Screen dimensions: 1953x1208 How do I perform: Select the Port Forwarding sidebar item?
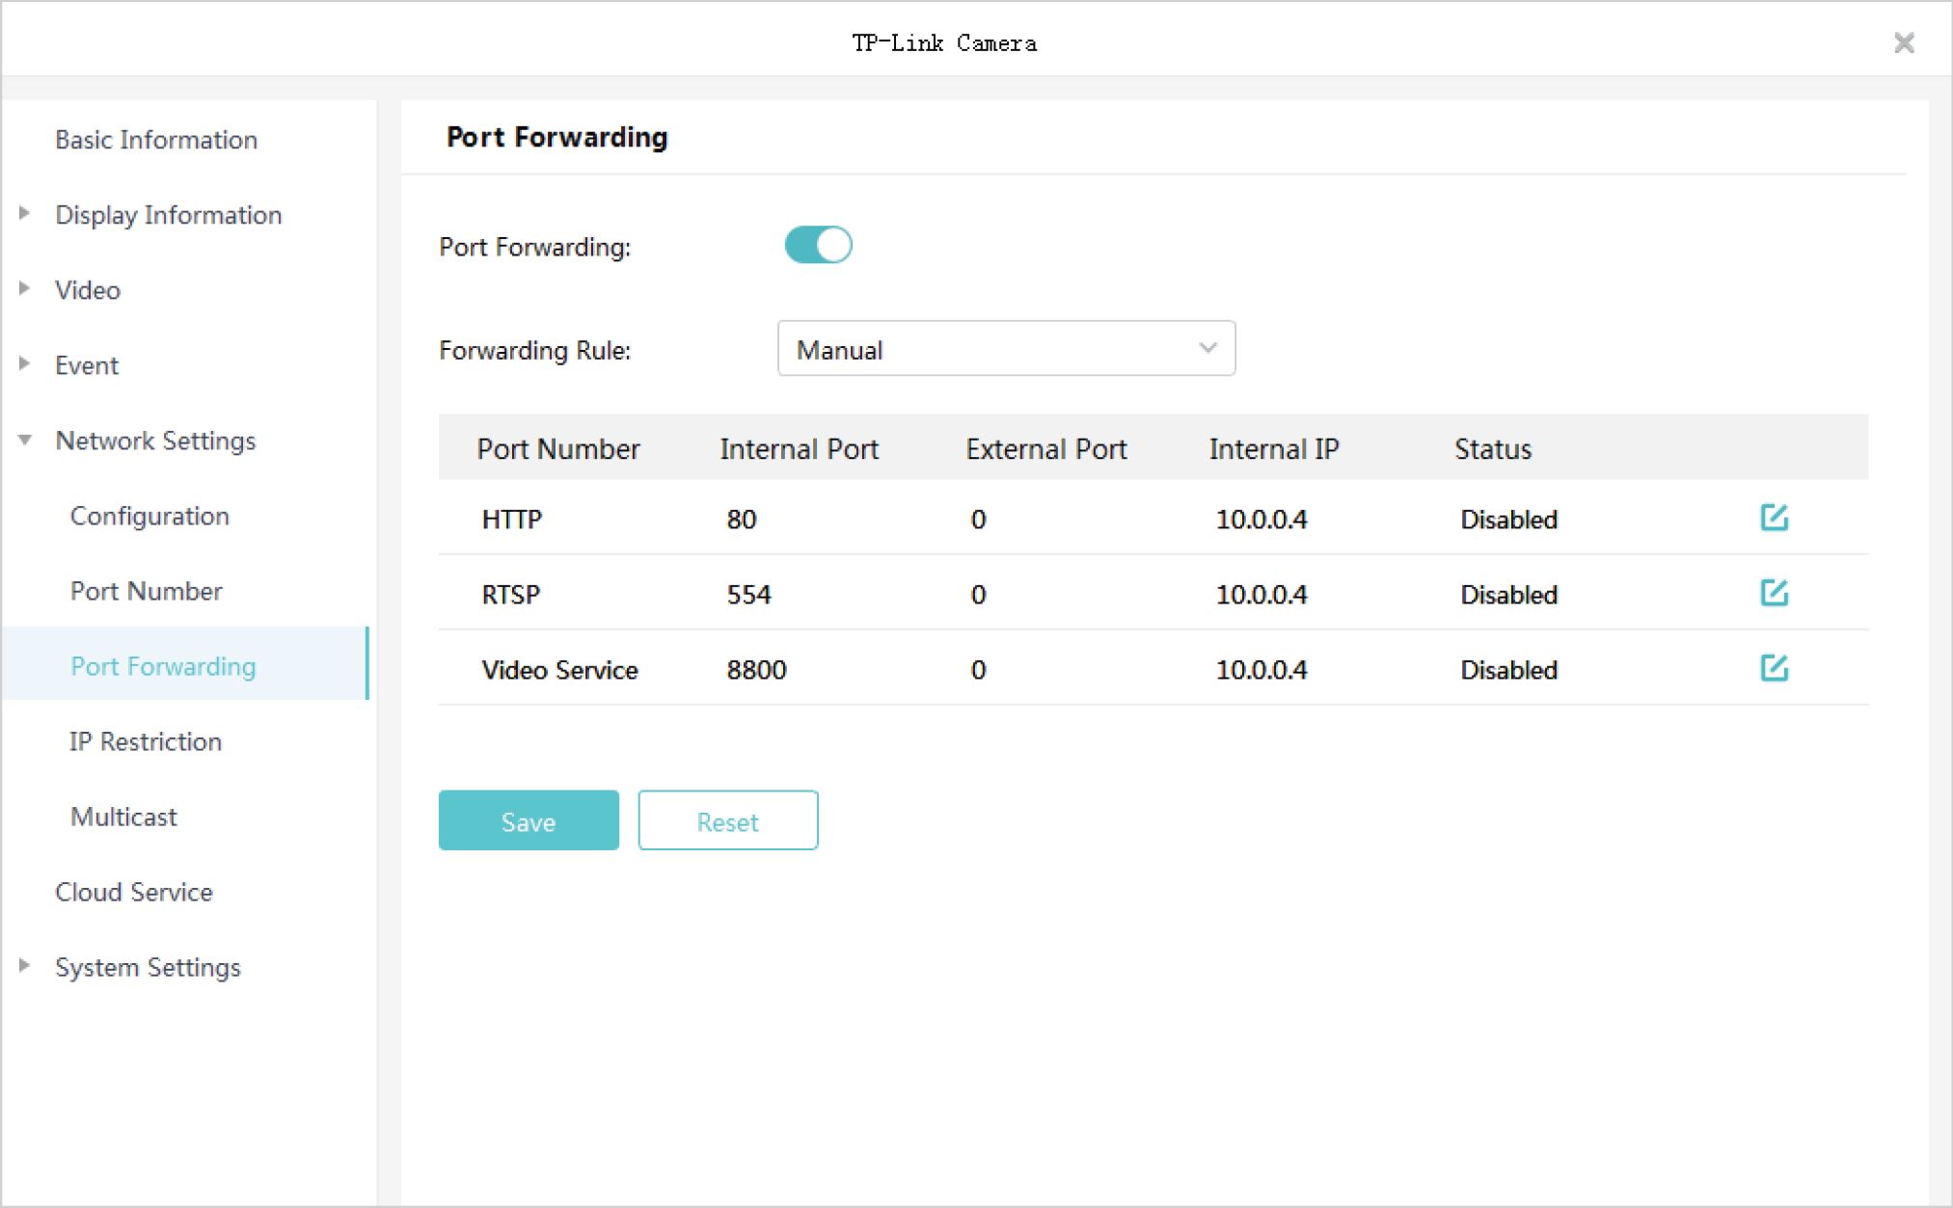coord(163,666)
